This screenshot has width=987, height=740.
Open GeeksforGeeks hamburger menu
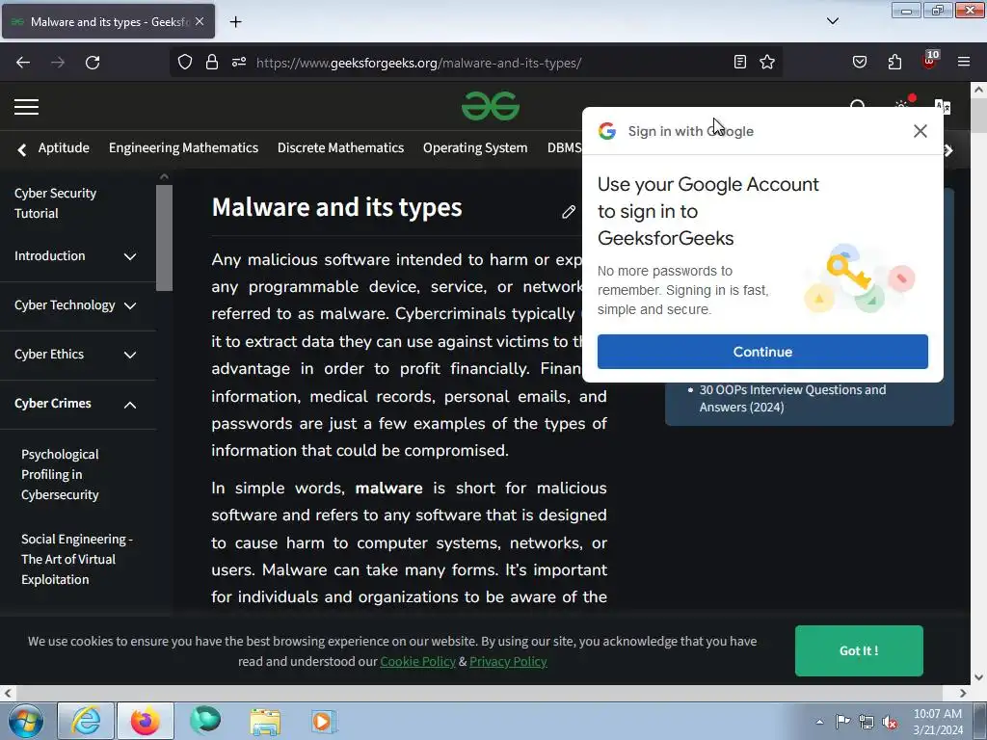[x=26, y=107]
